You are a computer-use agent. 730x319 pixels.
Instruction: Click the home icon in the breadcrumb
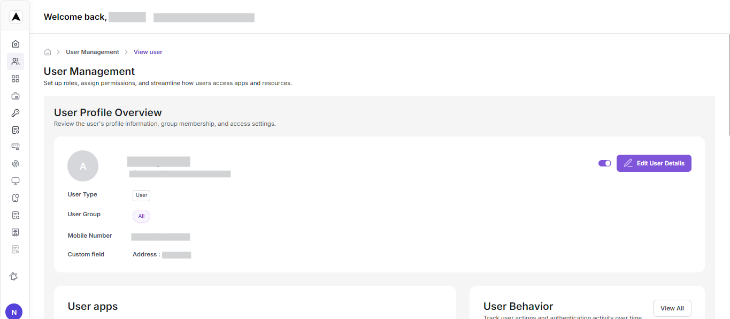coord(48,51)
